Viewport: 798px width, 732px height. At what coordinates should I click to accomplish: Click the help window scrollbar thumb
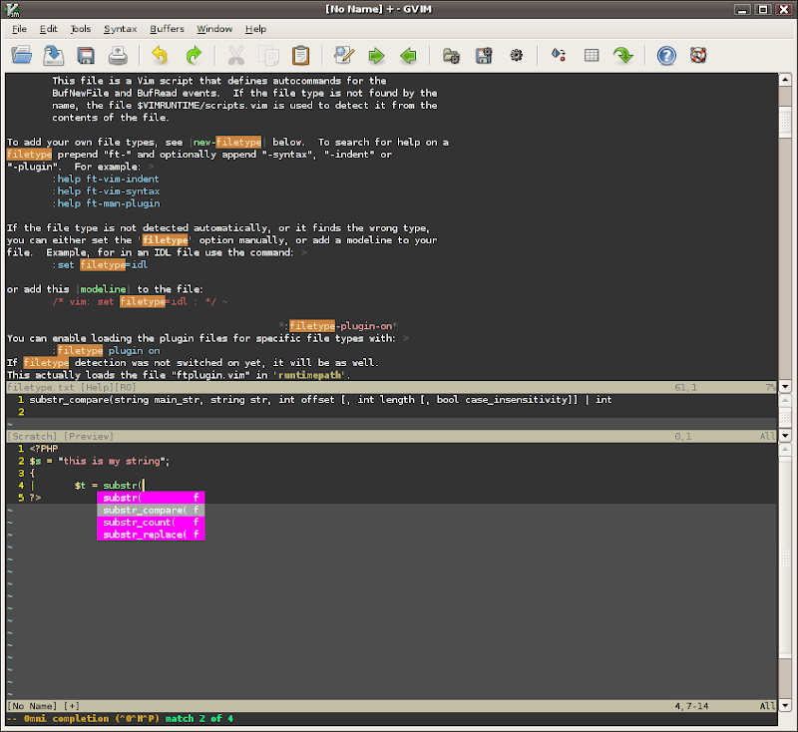coord(785,123)
